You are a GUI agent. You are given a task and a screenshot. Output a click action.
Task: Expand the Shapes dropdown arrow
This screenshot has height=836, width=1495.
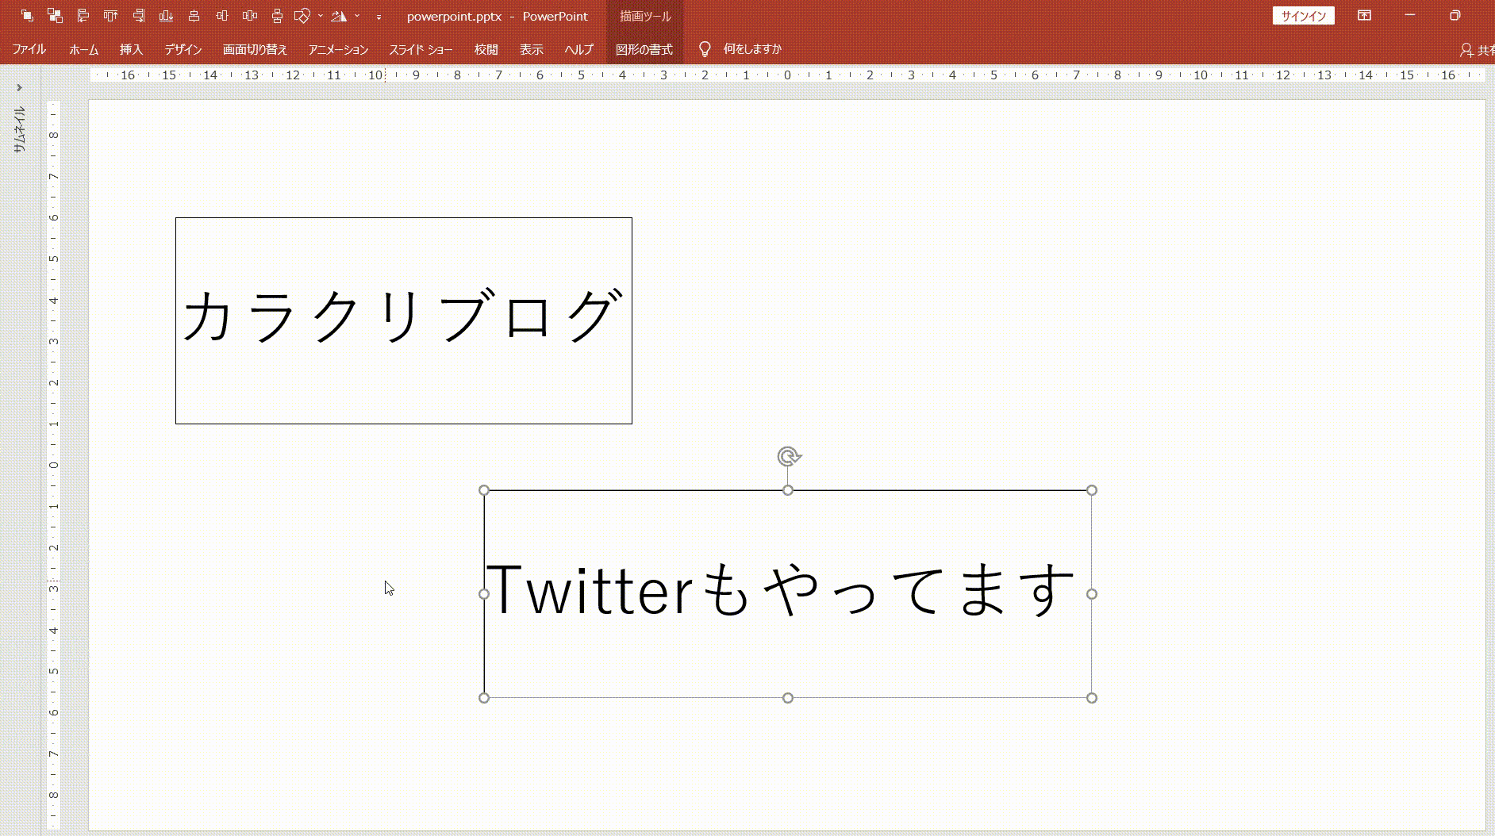coord(321,16)
